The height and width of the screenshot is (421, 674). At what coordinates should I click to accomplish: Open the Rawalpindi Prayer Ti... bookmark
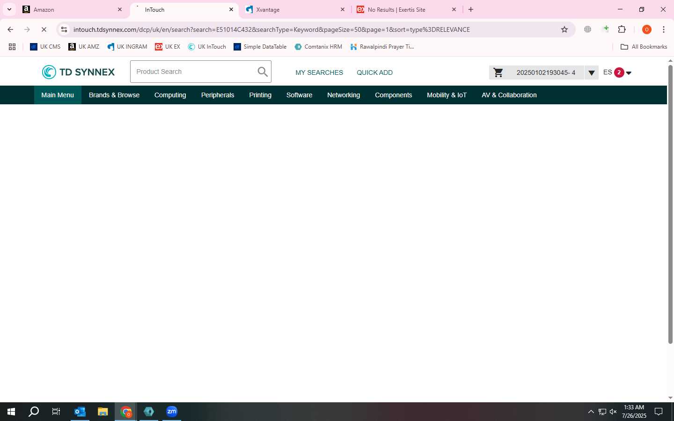click(382, 47)
